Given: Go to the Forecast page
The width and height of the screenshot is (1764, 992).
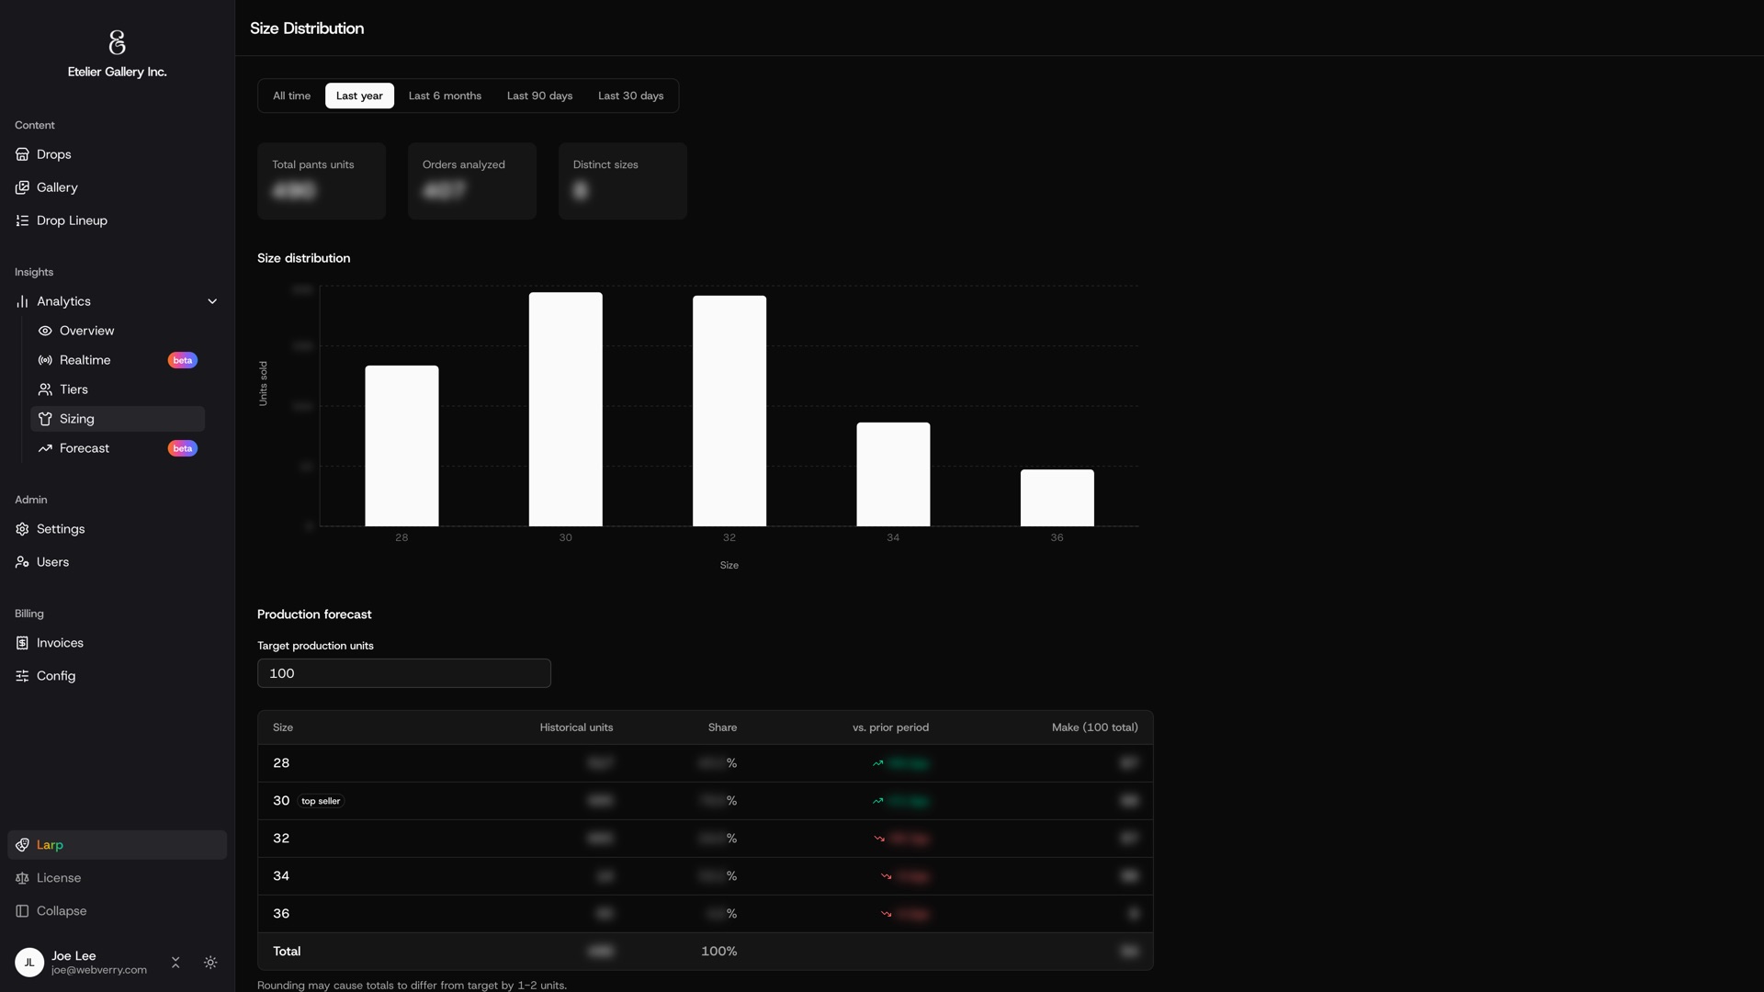Looking at the screenshot, I should coord(118,448).
